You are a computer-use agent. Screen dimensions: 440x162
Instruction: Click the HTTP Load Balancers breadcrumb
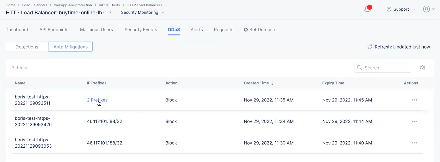coord(144,5)
